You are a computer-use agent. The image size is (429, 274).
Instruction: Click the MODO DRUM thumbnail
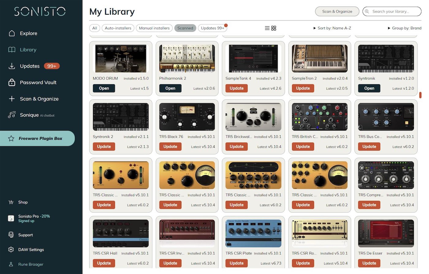click(121, 58)
